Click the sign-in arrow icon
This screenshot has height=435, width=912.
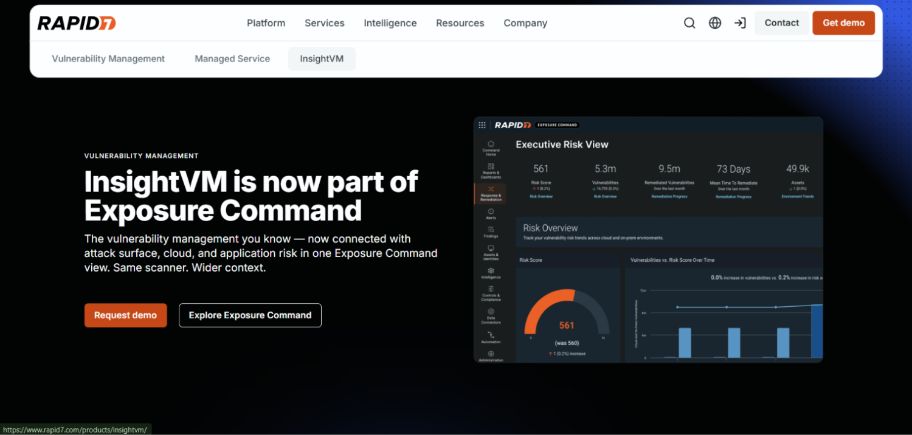740,23
